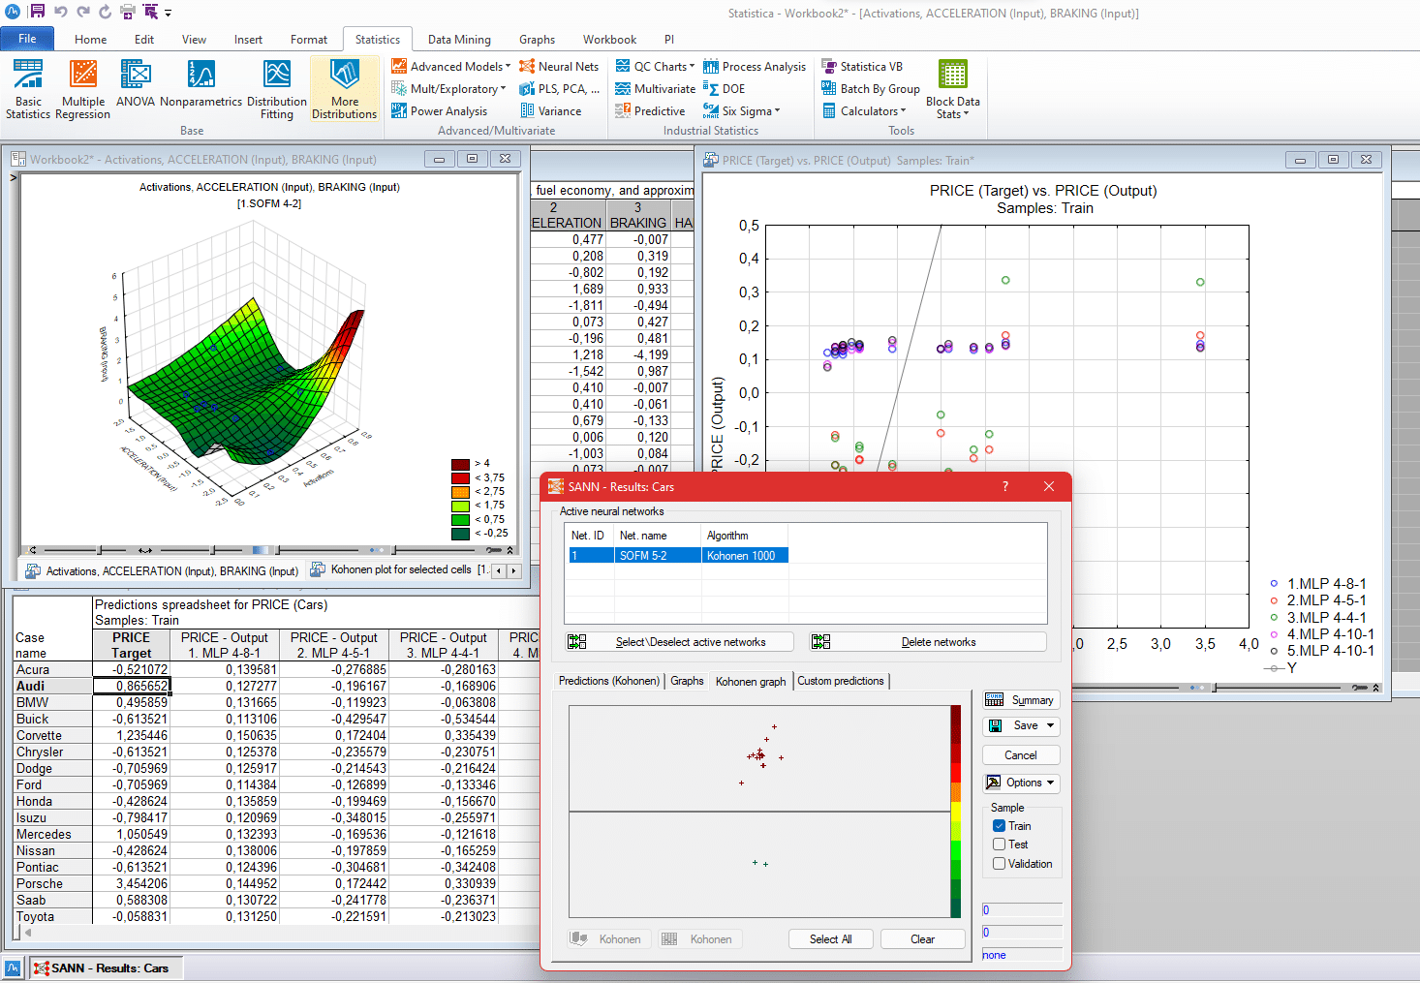
Task: Select SOFM 5-2 network row
Action: coord(676,555)
